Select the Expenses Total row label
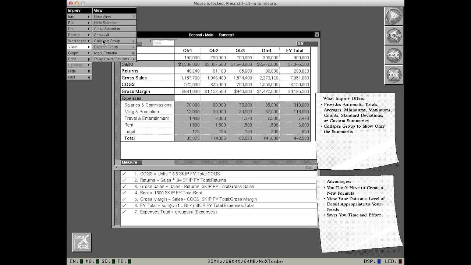The height and width of the screenshot is (265, 471). [147, 138]
